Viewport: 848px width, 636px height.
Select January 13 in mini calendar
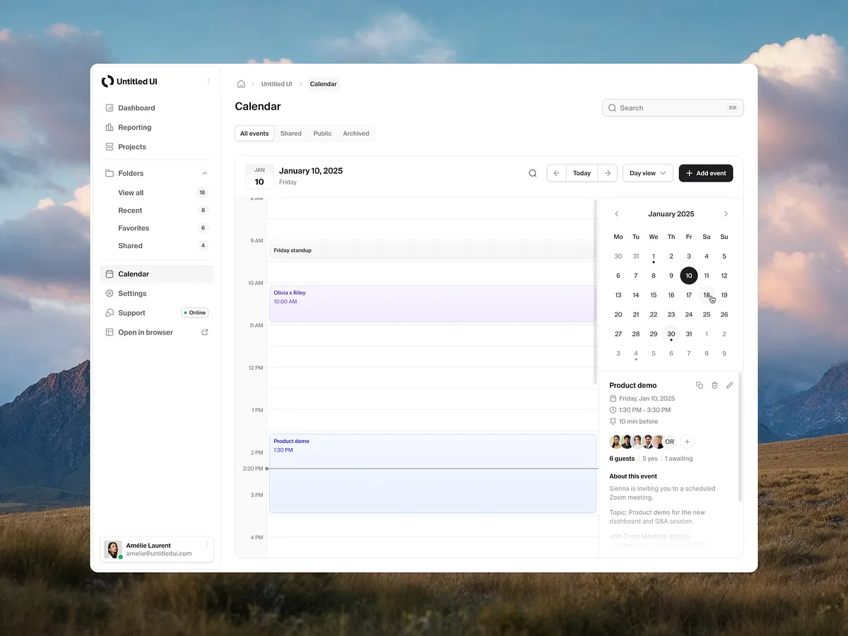[618, 295]
